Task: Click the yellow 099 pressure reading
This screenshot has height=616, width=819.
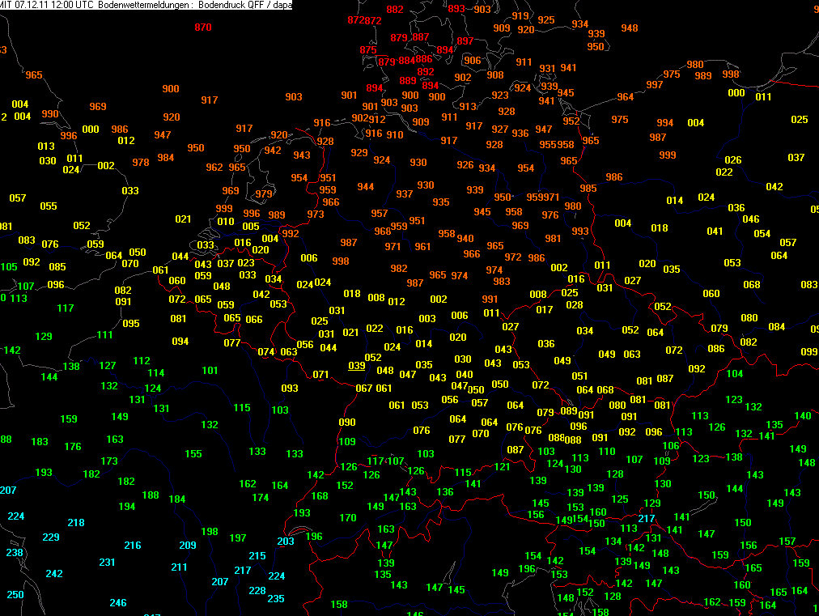Action: pyautogui.click(x=809, y=352)
